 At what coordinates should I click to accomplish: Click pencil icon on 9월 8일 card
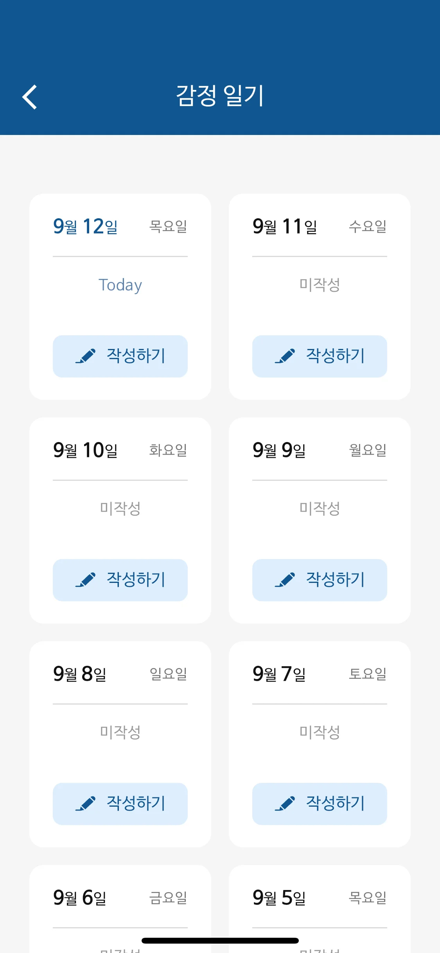click(x=86, y=804)
